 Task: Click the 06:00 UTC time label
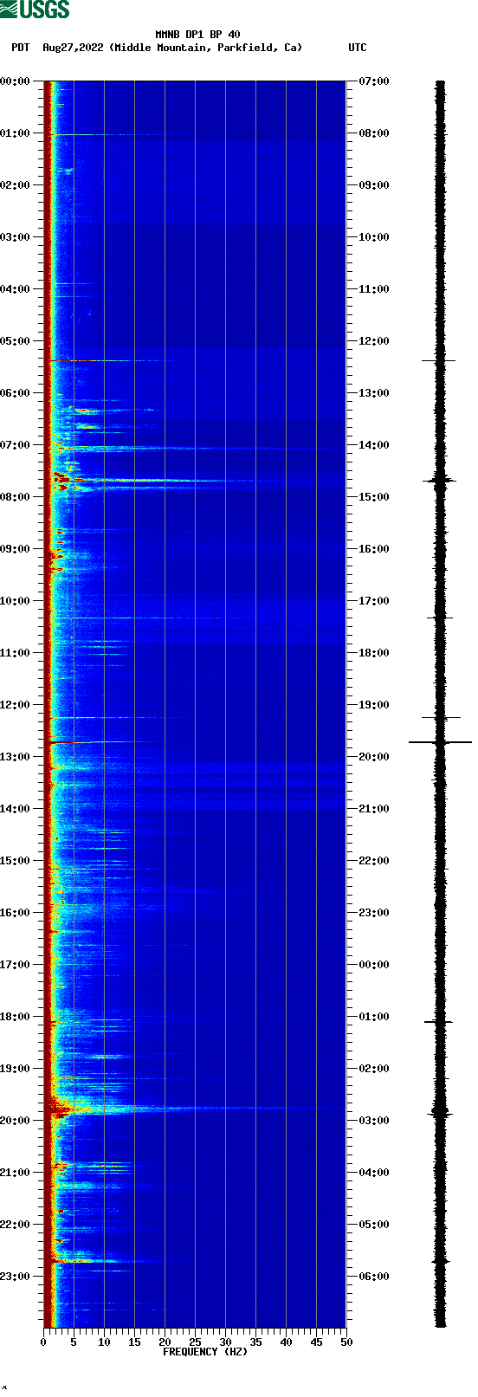374,1277
